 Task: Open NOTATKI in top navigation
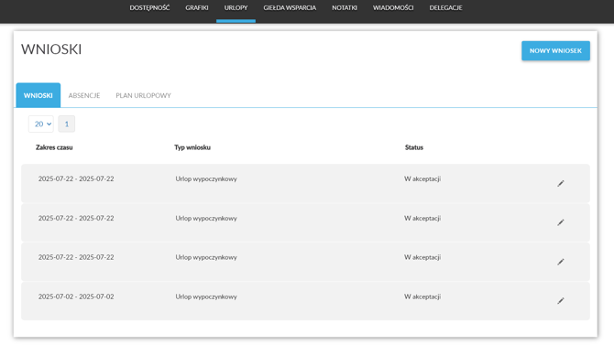(345, 8)
